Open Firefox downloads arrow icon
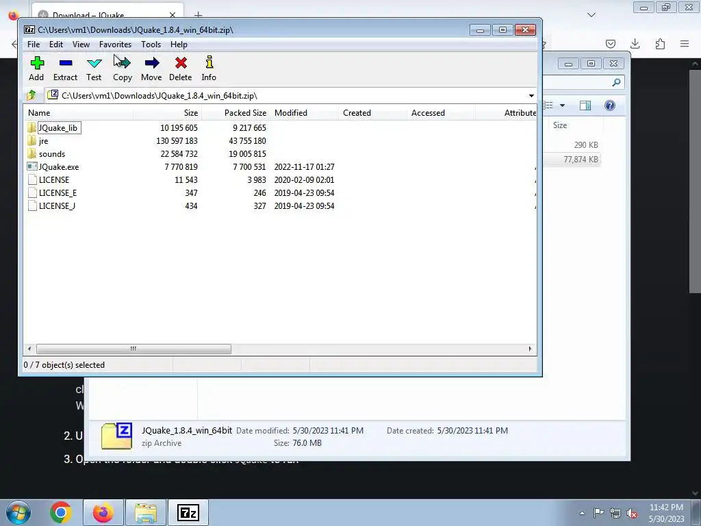This screenshot has width=701, height=526. tap(635, 44)
